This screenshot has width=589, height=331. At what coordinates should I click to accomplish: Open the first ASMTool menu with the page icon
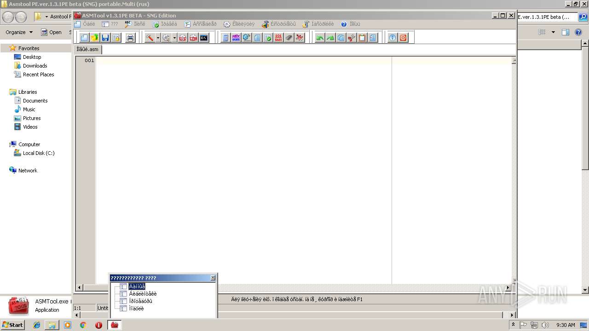coord(85,24)
